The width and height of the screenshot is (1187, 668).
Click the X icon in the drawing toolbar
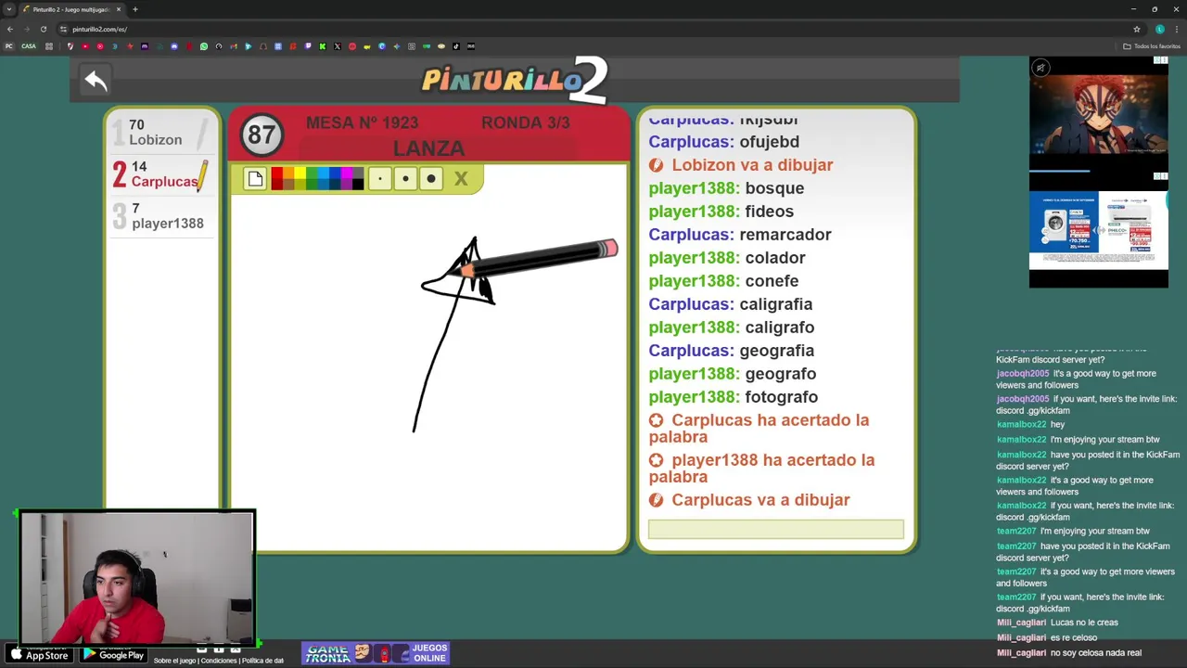461,178
